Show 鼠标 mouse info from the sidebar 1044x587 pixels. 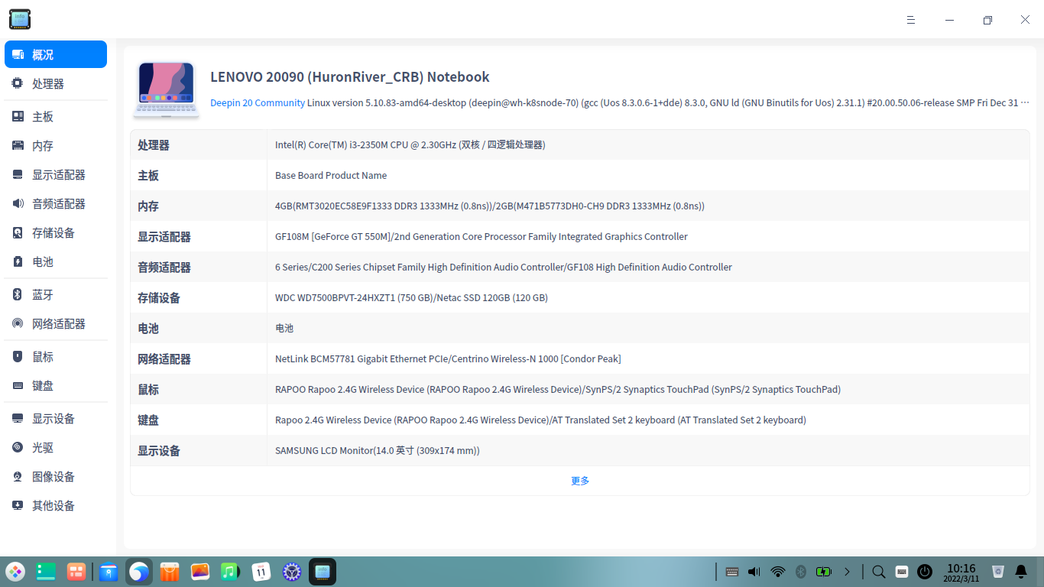(56, 356)
